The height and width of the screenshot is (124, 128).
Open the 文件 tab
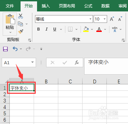point(10,6)
